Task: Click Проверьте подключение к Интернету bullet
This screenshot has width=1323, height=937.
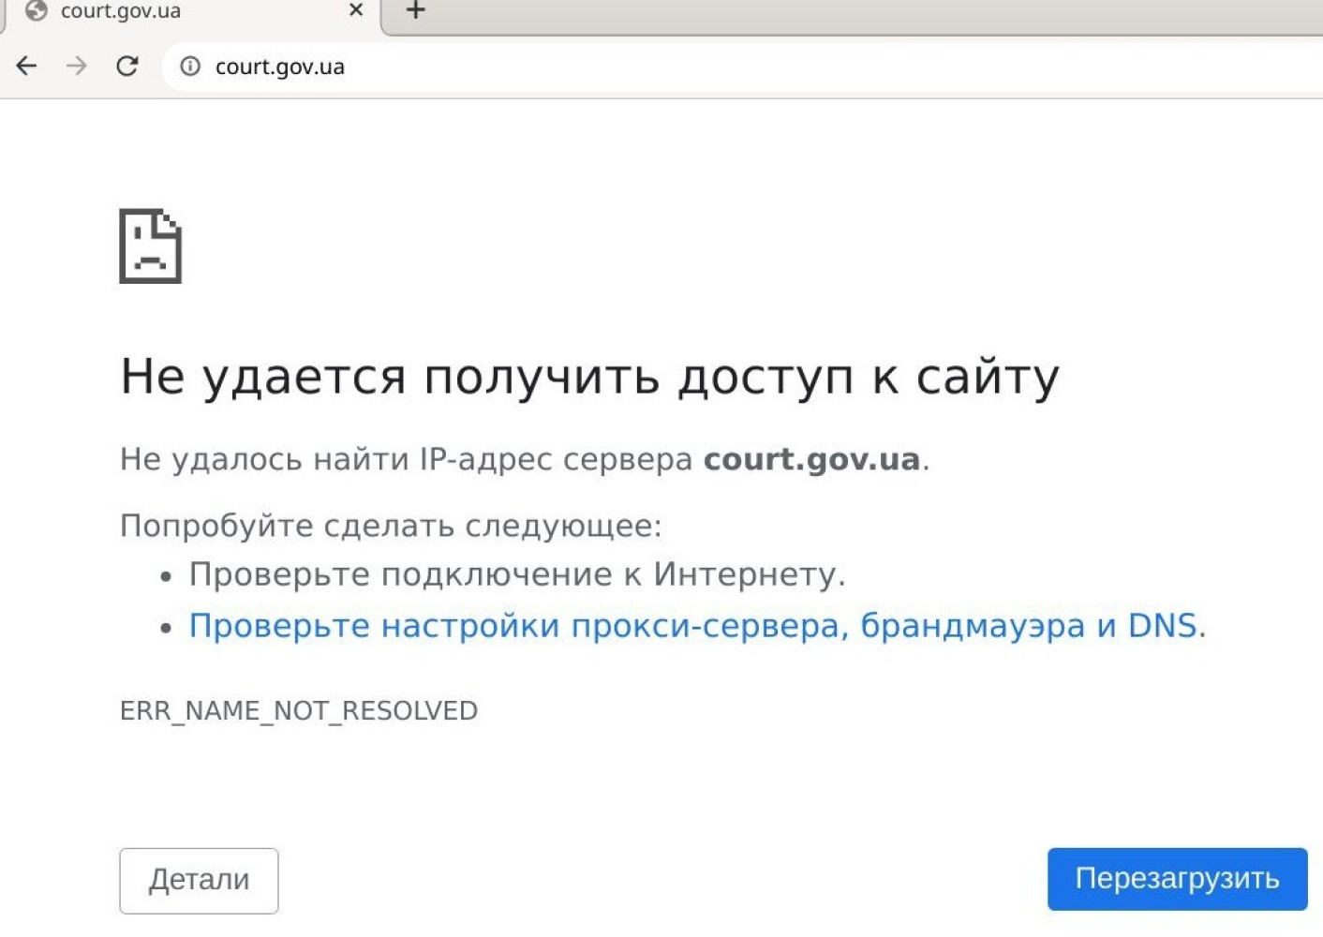Action: click(x=516, y=574)
